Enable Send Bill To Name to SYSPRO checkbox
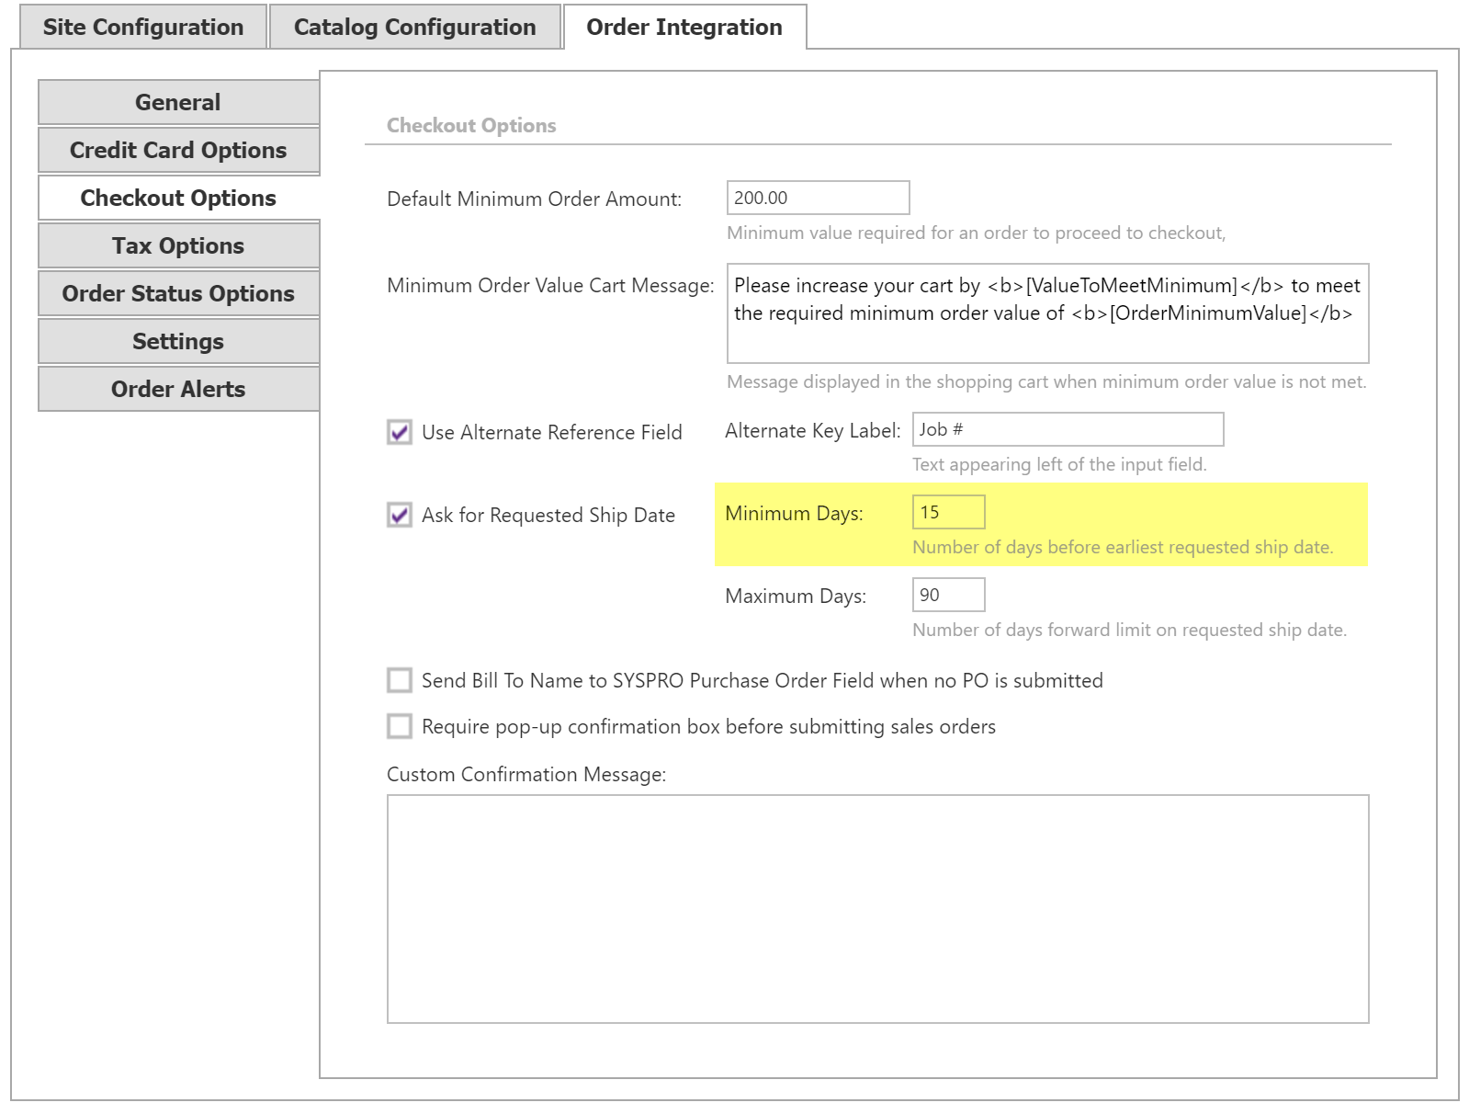Viewport: 1469px width, 1114px height. click(x=400, y=680)
